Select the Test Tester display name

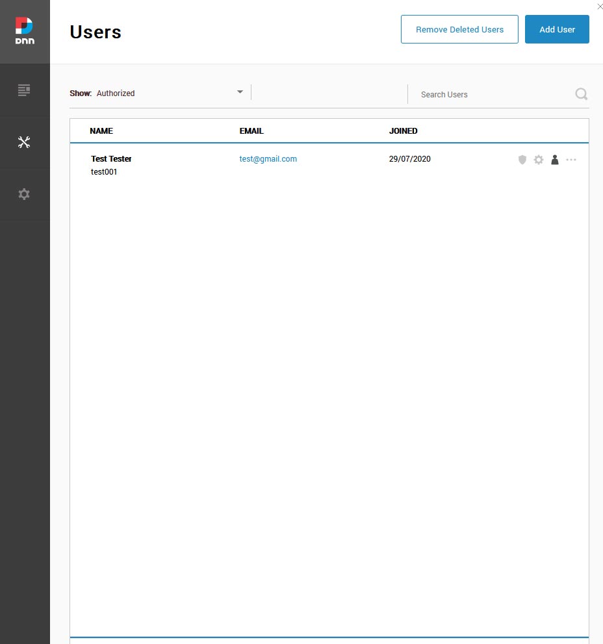pyautogui.click(x=111, y=158)
